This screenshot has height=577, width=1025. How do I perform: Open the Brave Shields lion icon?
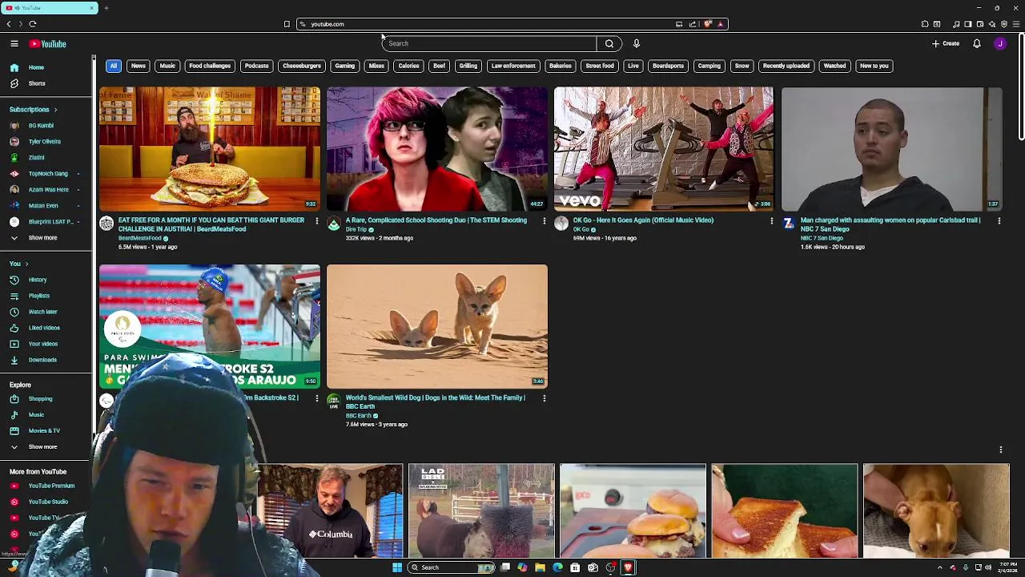click(x=708, y=24)
